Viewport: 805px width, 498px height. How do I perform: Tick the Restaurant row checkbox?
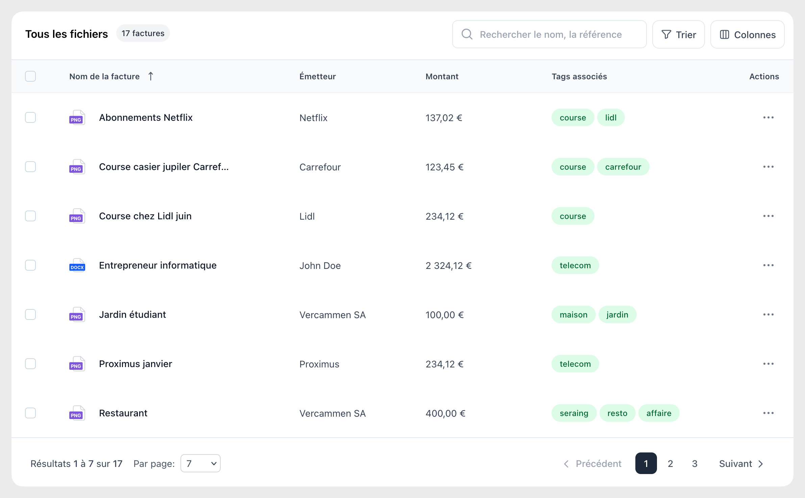[x=30, y=413]
